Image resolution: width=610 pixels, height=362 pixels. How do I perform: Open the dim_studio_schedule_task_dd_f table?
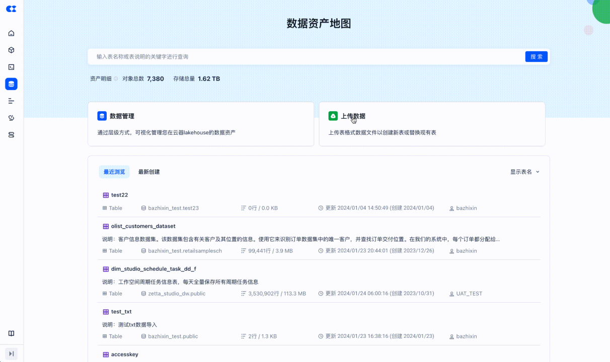[153, 269]
